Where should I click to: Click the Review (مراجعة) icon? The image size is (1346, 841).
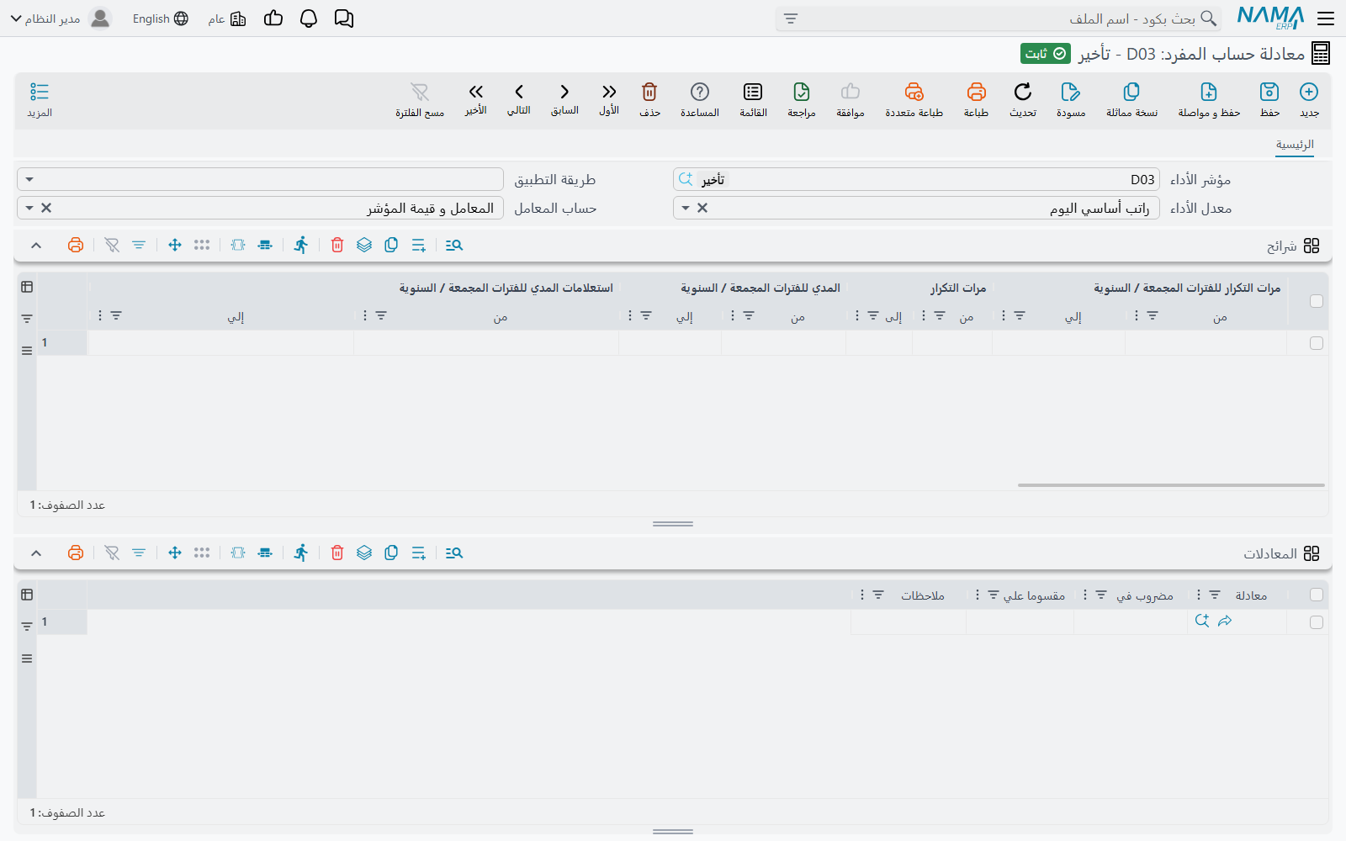coord(802,92)
